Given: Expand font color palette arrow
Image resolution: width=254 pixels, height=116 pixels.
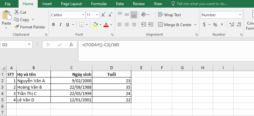Looking at the screenshot, I should (111, 25).
